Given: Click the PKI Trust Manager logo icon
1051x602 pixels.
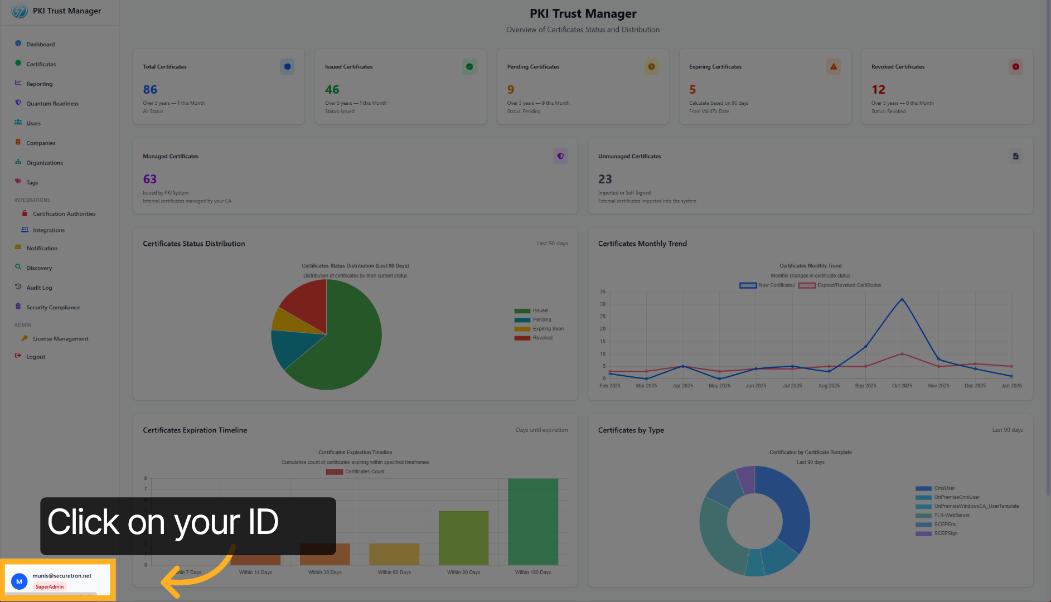Looking at the screenshot, I should [19, 11].
